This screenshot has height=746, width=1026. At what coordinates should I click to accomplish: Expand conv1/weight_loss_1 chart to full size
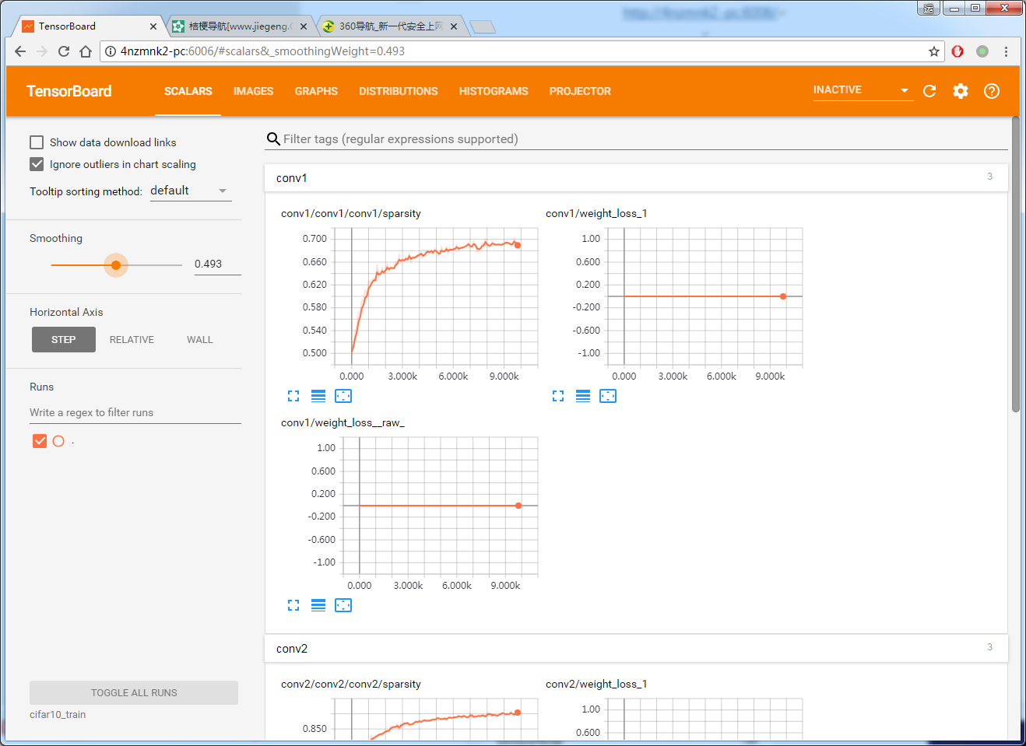pyautogui.click(x=558, y=396)
